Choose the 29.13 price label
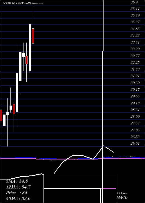The width and height of the screenshot is (145, 203). [135, 103]
